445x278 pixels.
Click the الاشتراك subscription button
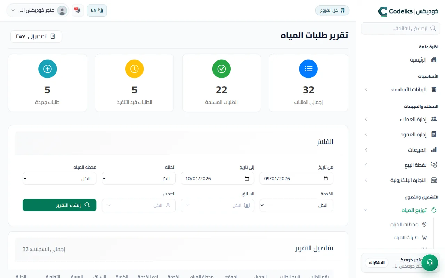coord(377,263)
